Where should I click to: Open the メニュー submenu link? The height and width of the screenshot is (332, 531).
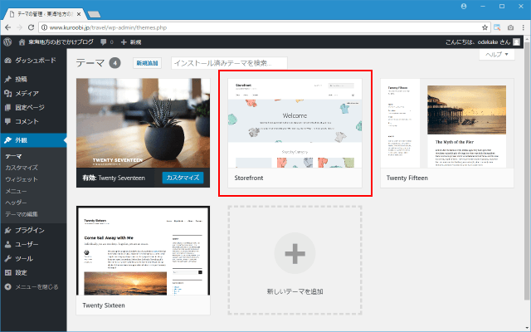pyautogui.click(x=16, y=191)
